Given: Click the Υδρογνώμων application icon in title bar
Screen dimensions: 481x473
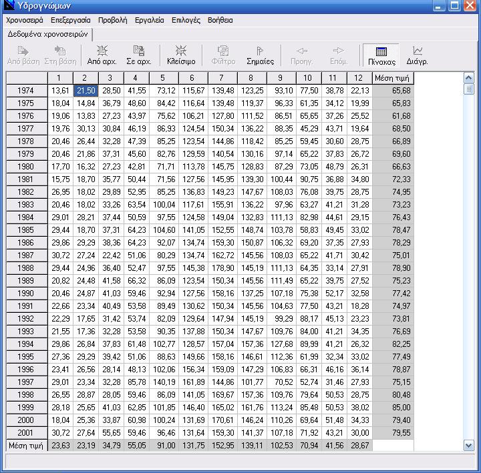Looking at the screenshot, I should click(9, 5).
